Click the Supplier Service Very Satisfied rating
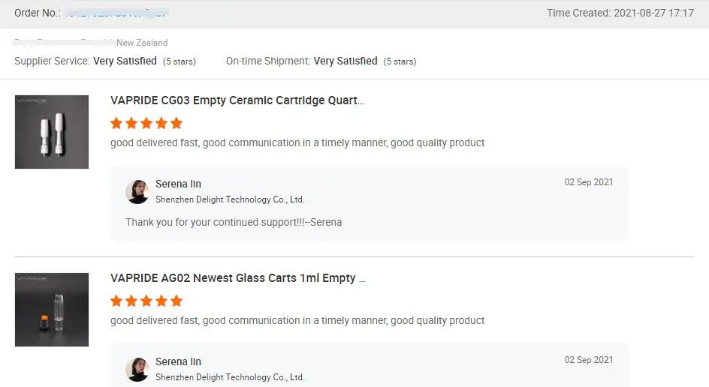Image resolution: width=709 pixels, height=387 pixels. pyautogui.click(x=125, y=61)
